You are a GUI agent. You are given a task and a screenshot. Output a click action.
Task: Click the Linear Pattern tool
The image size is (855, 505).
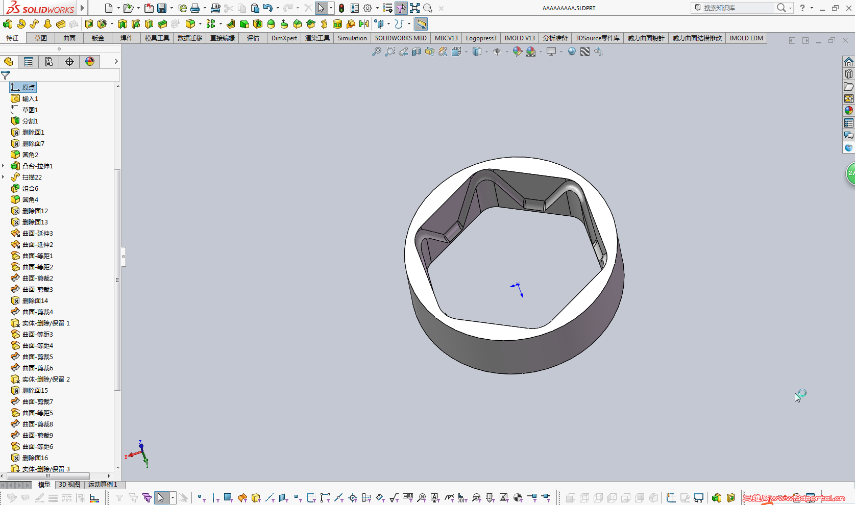[211, 24]
